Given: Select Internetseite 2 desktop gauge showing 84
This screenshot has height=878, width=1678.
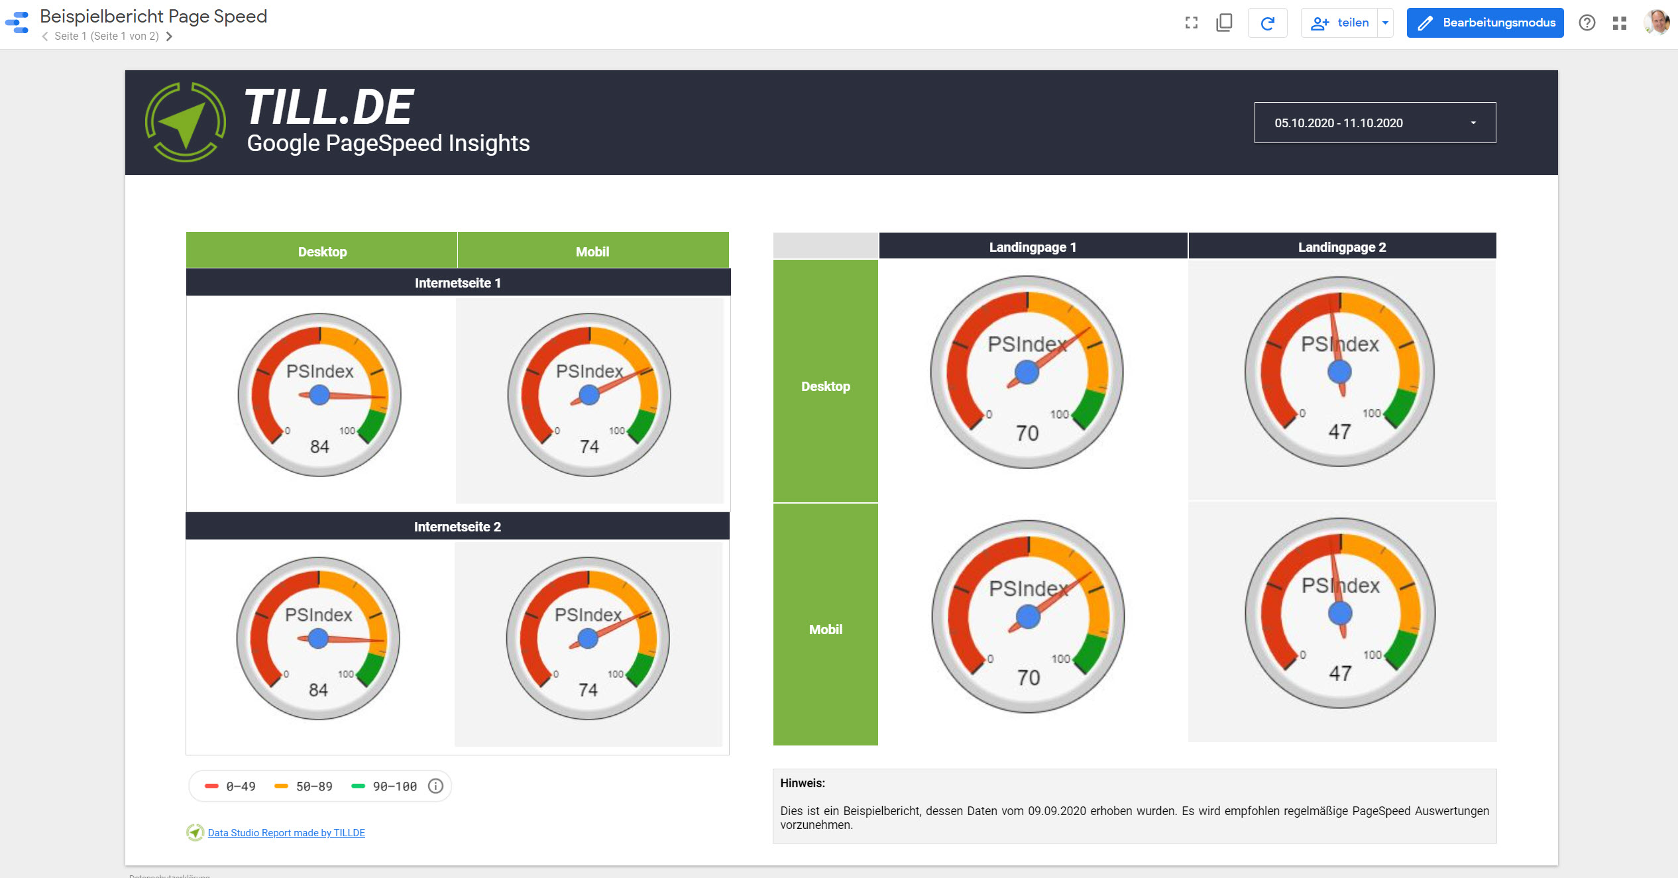Looking at the screenshot, I should coord(318,638).
